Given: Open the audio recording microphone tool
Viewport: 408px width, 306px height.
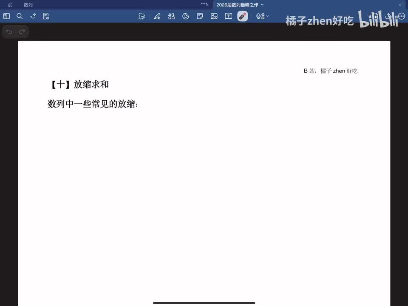Looking at the screenshot, I should point(260,16).
